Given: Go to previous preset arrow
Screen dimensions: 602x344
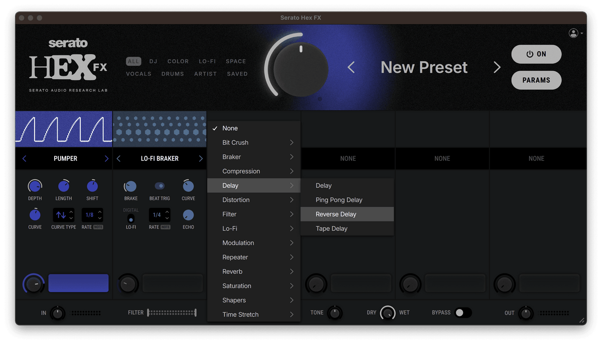Looking at the screenshot, I should [351, 67].
